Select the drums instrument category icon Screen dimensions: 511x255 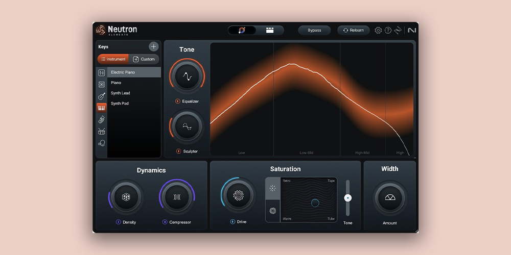(102, 132)
